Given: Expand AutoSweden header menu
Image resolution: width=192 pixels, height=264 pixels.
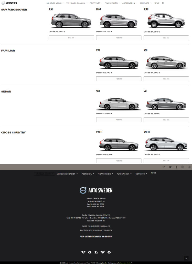Looking at the screenshot, I should (130, 3).
